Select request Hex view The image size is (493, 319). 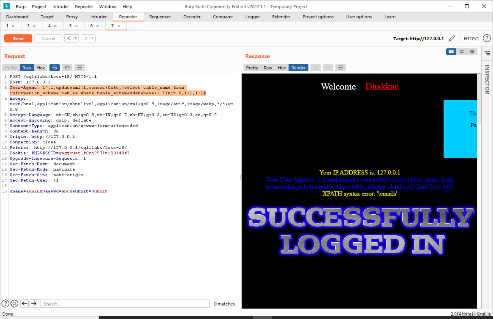point(41,68)
